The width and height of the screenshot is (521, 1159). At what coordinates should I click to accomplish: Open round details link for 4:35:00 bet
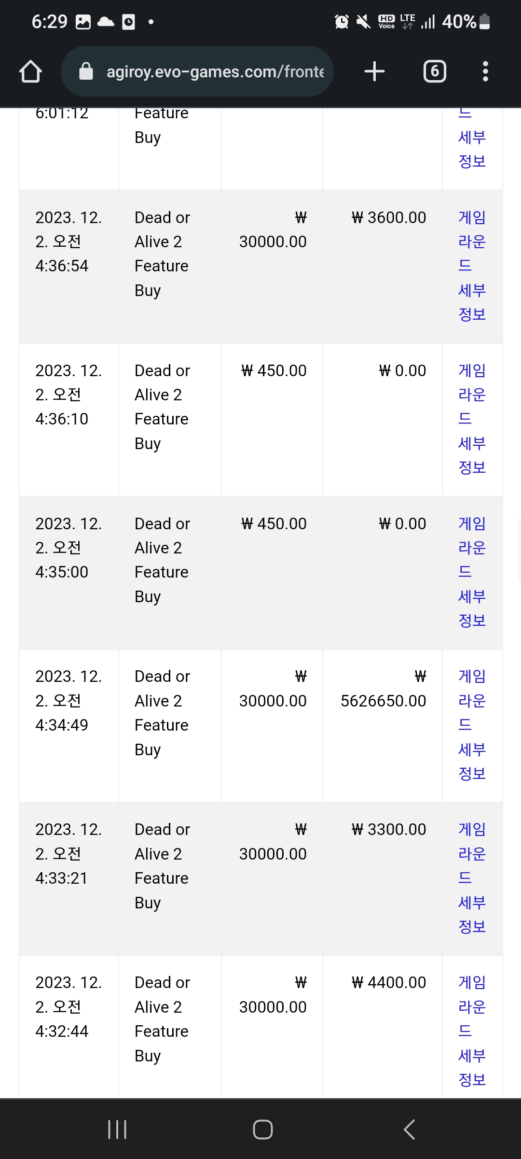(472, 572)
